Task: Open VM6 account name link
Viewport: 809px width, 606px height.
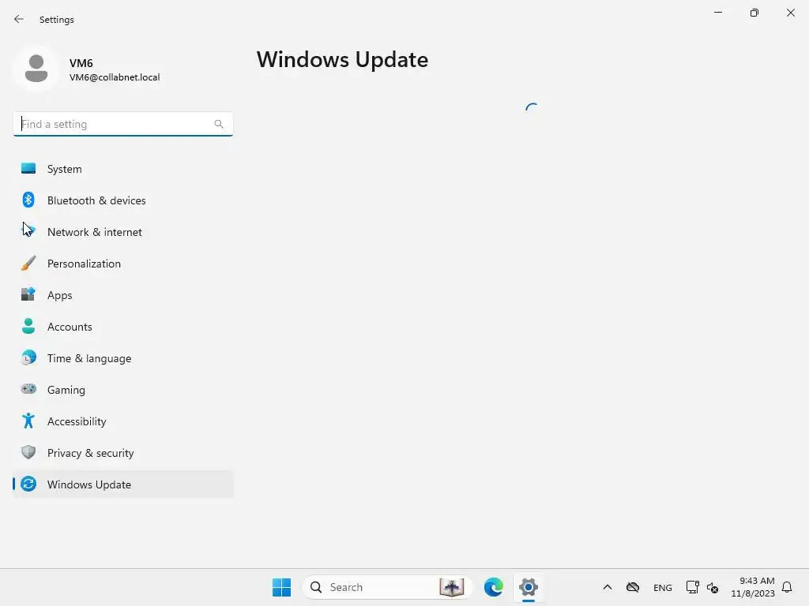Action: (x=81, y=63)
